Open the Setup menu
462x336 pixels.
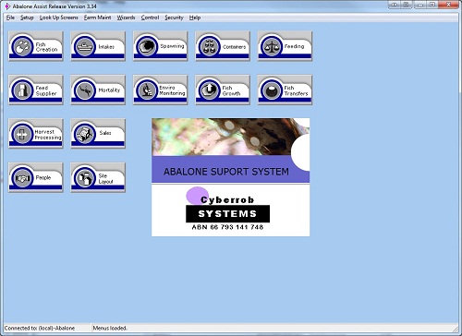coord(27,18)
